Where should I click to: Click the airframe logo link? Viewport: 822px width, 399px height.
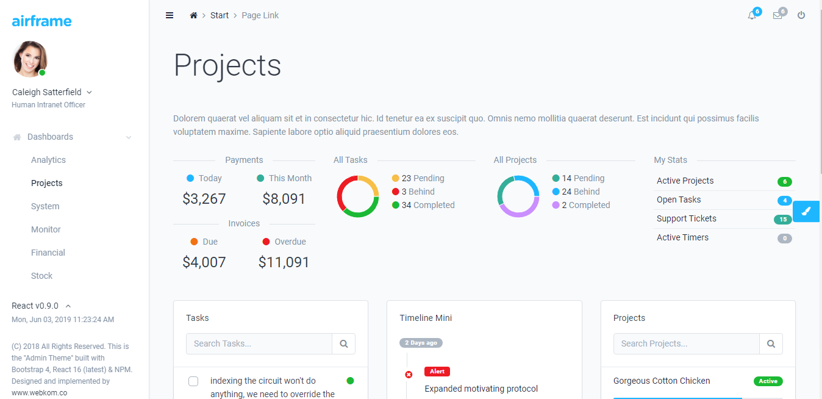coord(41,21)
